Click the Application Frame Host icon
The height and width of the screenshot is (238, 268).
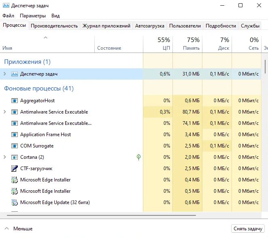[15, 135]
